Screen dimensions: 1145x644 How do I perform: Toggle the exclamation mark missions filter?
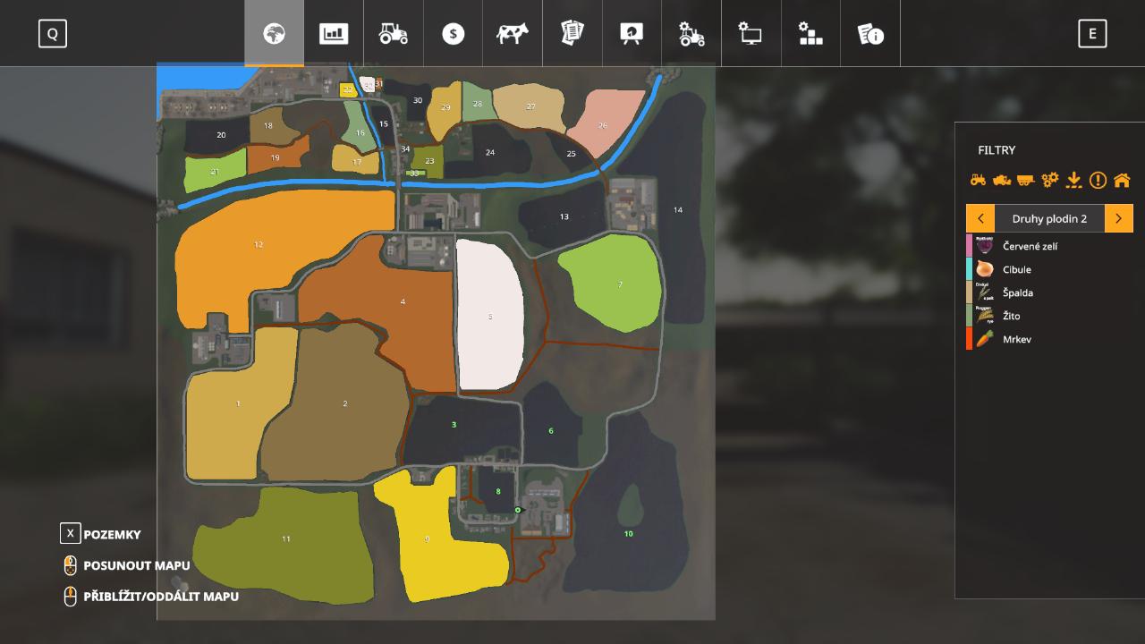(1098, 180)
